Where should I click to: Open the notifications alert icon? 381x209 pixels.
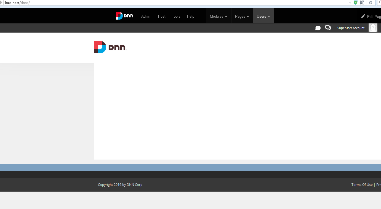click(x=318, y=28)
